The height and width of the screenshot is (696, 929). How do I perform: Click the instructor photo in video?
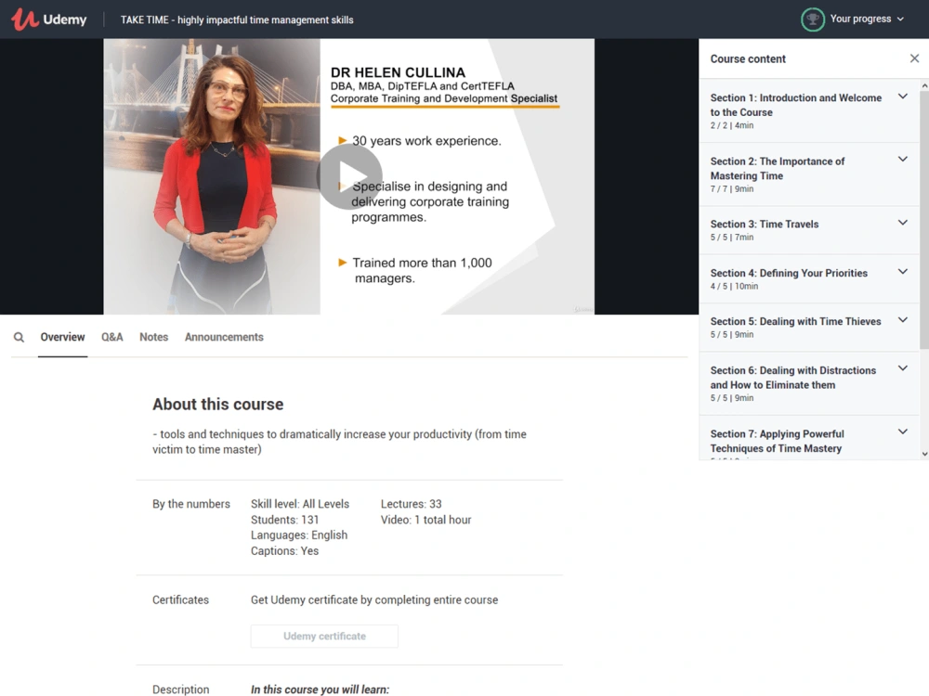pyautogui.click(x=212, y=176)
